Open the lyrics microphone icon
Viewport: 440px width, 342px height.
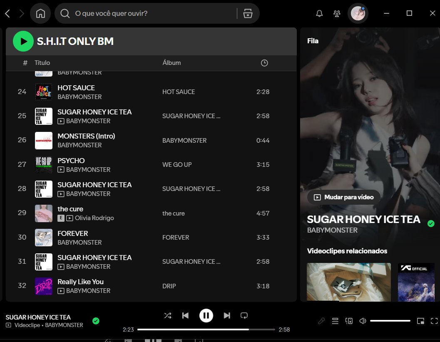coord(322,321)
